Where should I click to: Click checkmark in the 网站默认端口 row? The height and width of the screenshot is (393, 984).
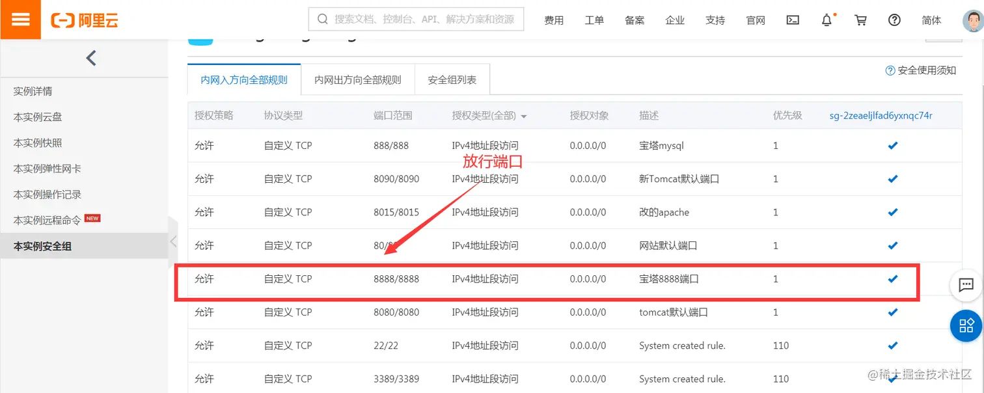point(893,245)
